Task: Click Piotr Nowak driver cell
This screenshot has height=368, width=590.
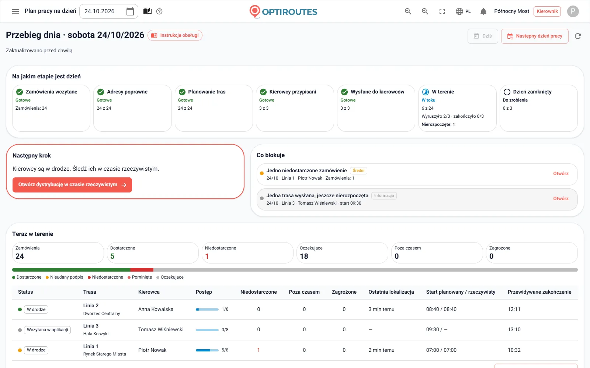Action: tap(152, 350)
